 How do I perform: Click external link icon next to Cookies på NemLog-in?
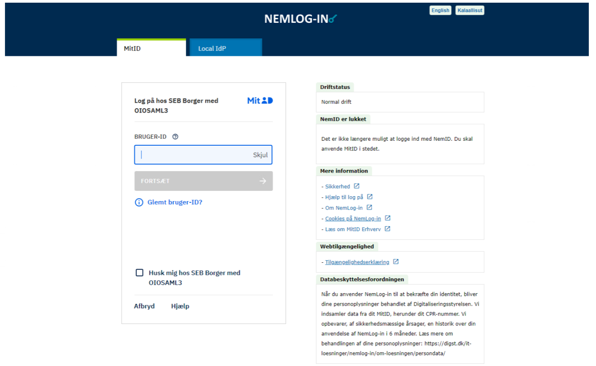(x=388, y=218)
